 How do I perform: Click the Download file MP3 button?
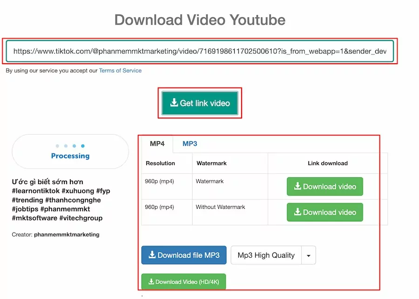point(184,255)
